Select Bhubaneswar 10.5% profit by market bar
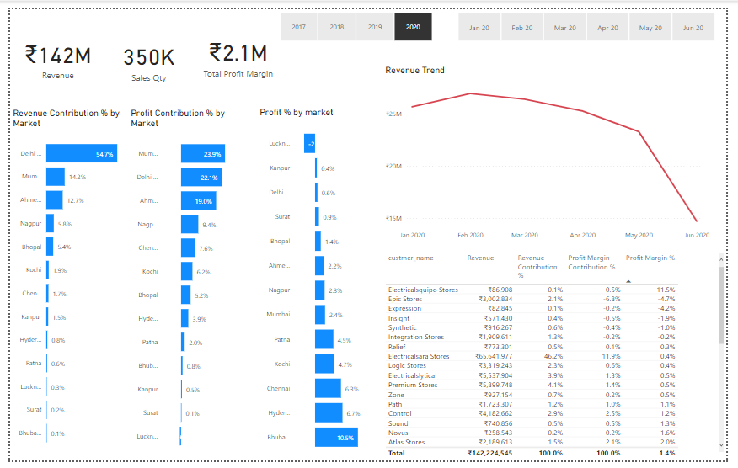Viewport: 738px width, 468px height. [x=336, y=437]
